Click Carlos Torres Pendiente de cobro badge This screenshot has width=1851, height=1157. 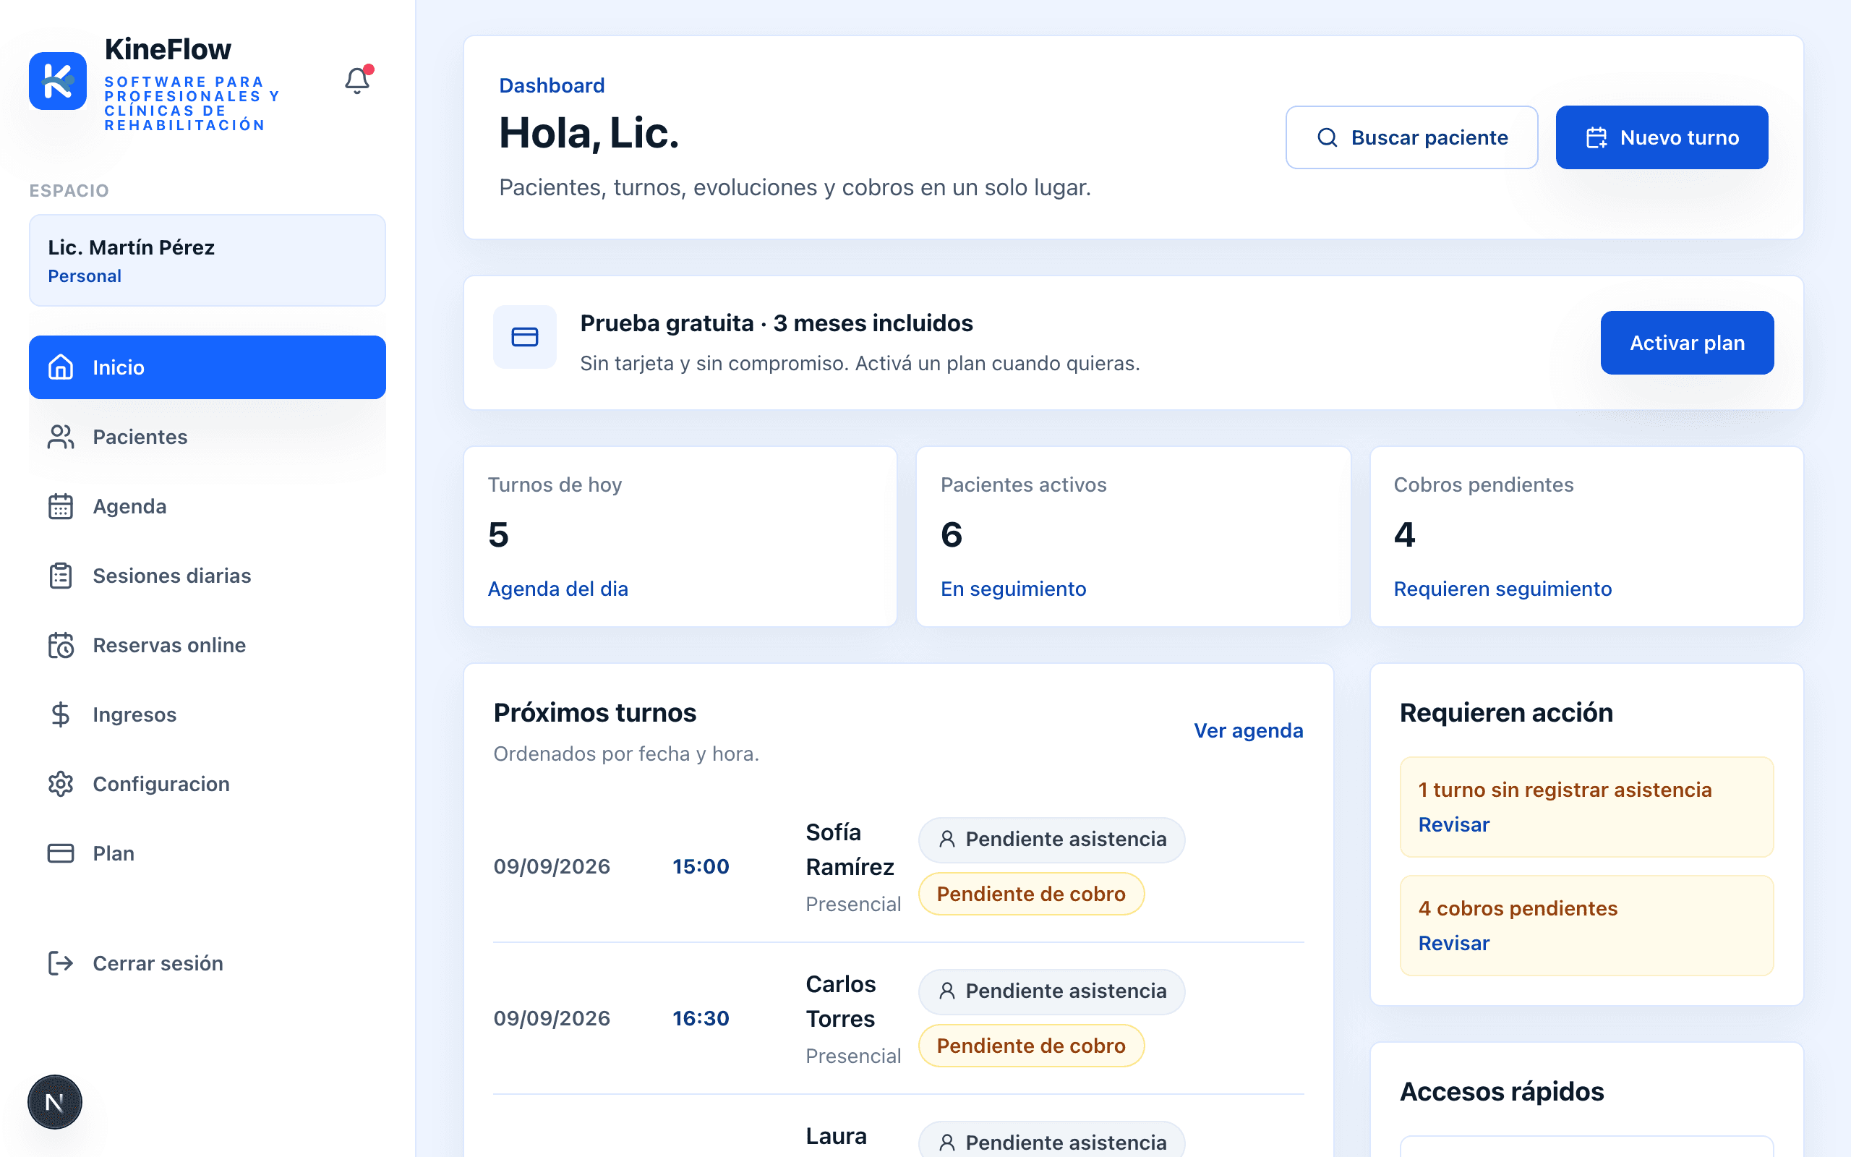pos(1031,1046)
